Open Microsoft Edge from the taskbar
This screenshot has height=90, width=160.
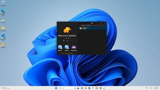(89, 88)
